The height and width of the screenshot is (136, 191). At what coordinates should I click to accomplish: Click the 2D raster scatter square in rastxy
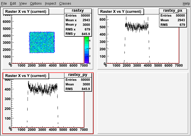click(x=42, y=42)
